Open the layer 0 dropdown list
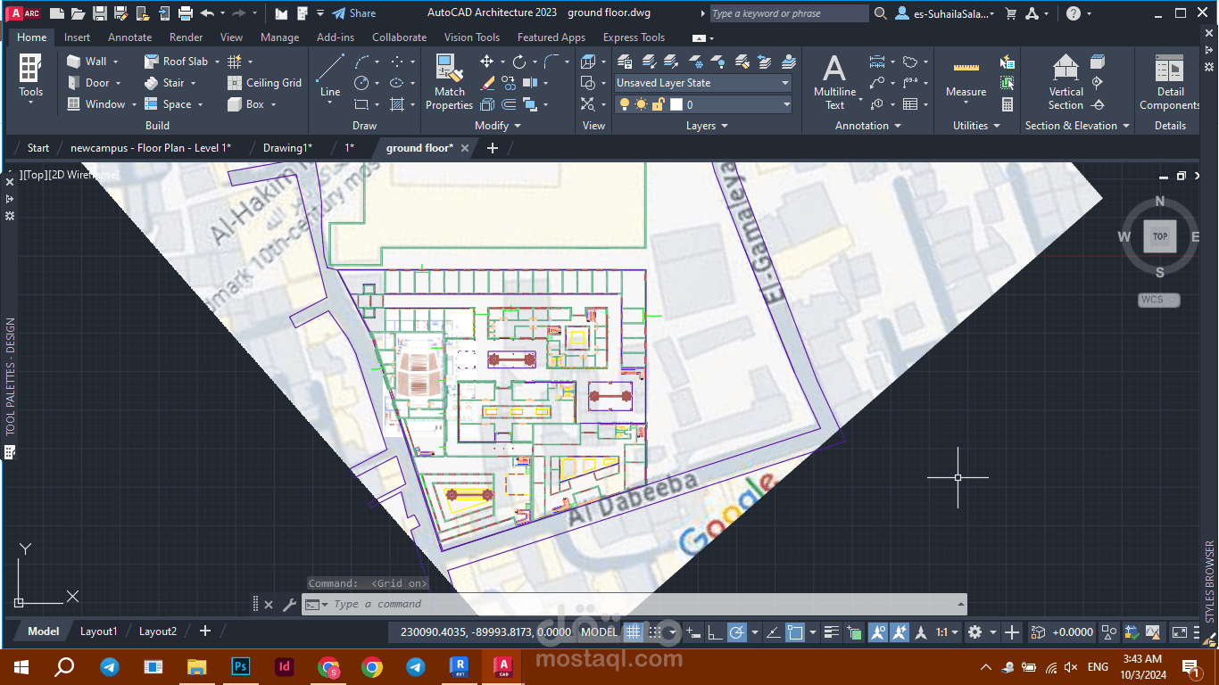 [x=785, y=104]
